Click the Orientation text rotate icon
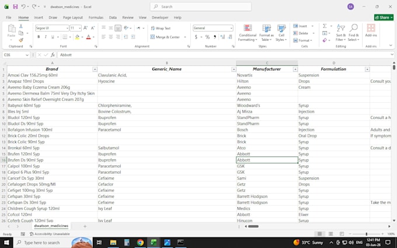This screenshot has height=248, width=397. click(x=126, y=28)
